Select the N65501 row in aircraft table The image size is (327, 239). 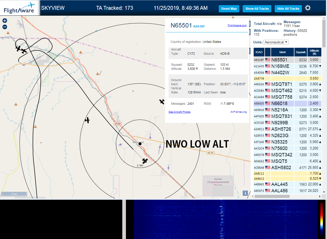(x=288, y=60)
